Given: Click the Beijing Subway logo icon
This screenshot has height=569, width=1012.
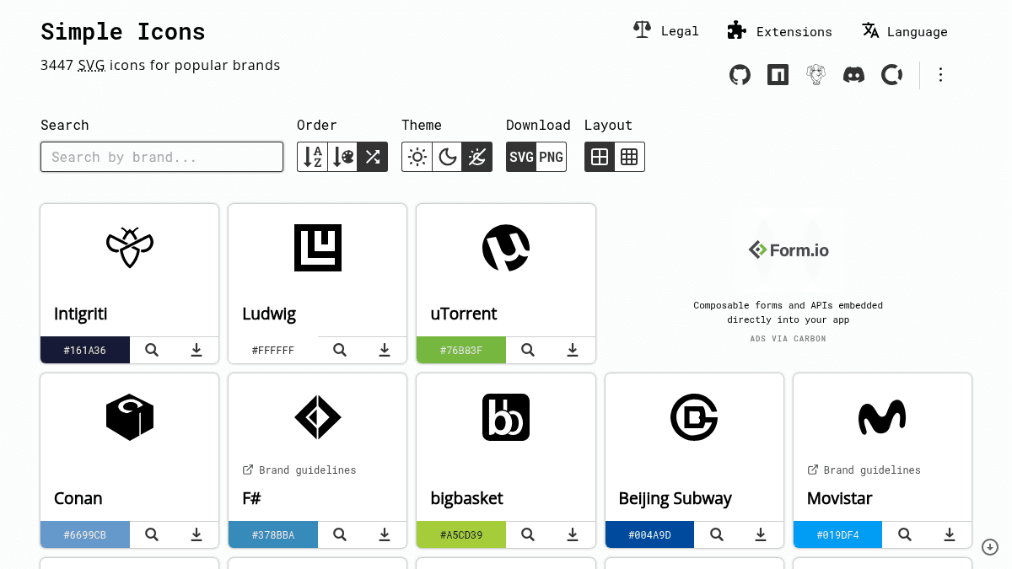Looking at the screenshot, I should pos(694,417).
